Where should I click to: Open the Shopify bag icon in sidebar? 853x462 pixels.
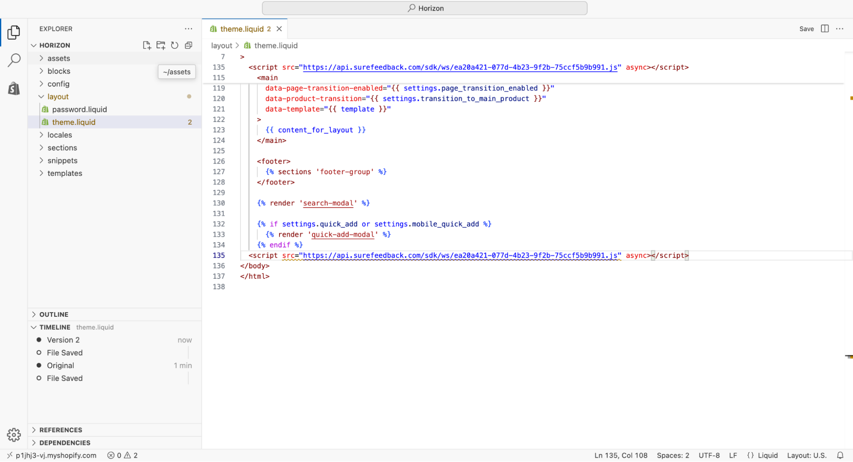[14, 88]
